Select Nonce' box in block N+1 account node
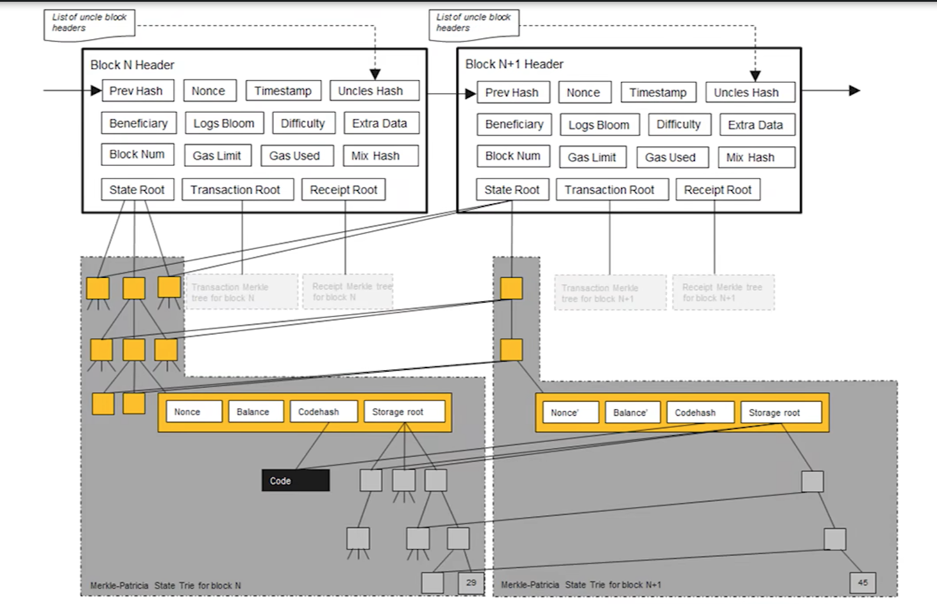The image size is (937, 604). [571, 413]
